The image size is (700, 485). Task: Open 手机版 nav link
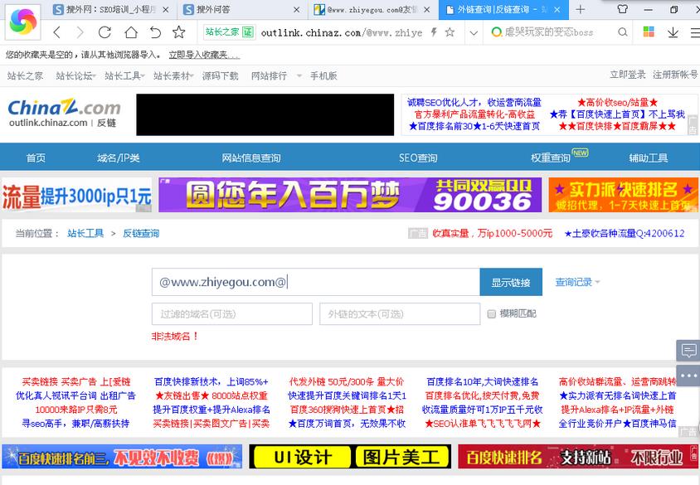click(323, 75)
